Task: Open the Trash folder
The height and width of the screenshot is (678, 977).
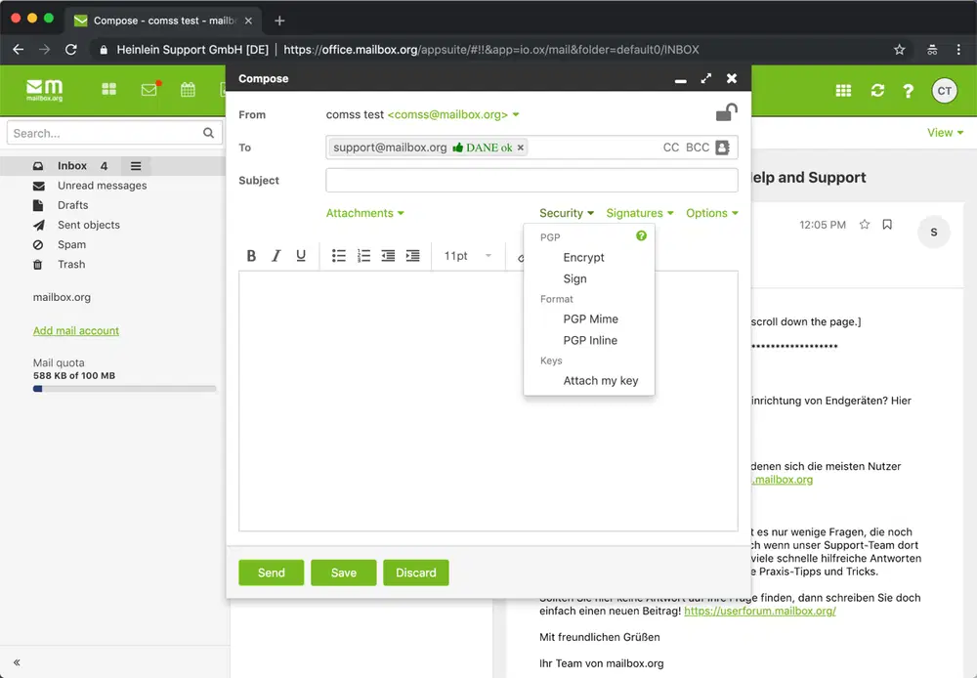Action: (x=71, y=264)
